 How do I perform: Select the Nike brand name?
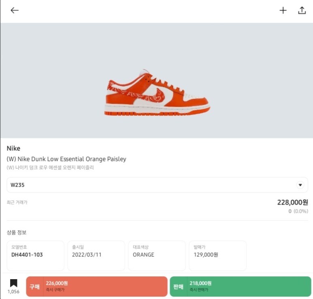[13, 148]
